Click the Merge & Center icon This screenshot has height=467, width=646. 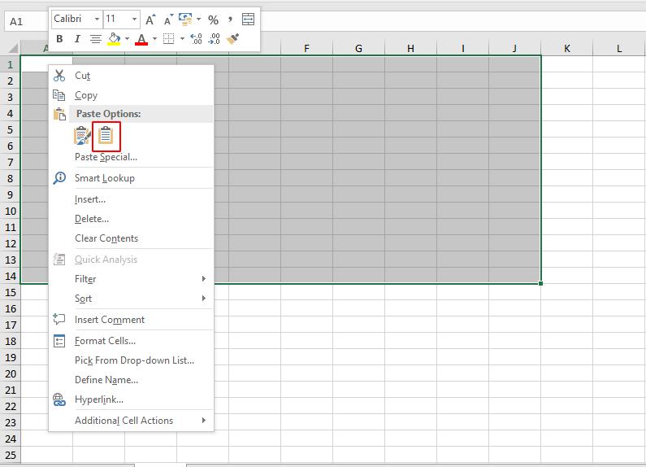(248, 19)
